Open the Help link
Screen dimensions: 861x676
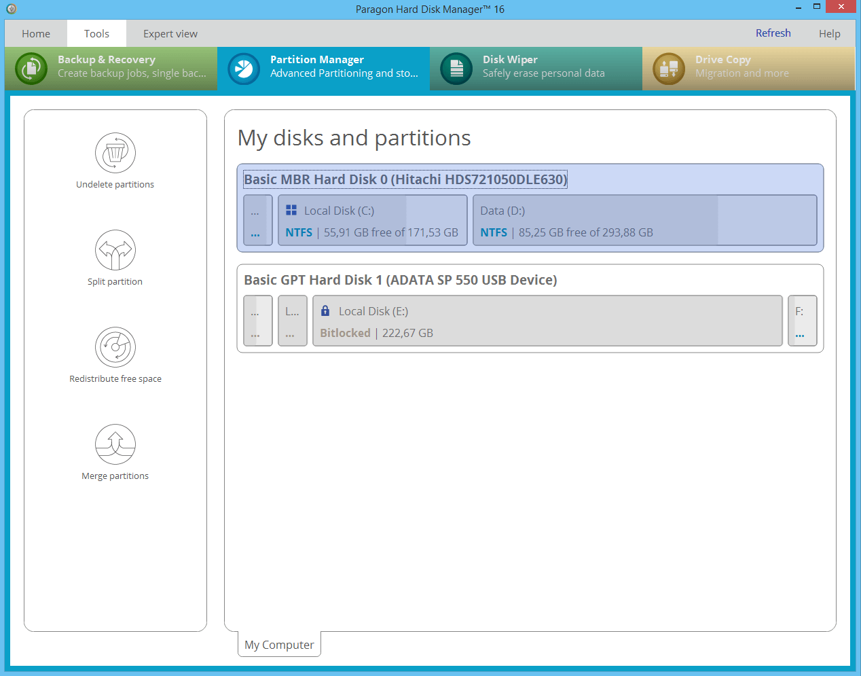coord(829,33)
